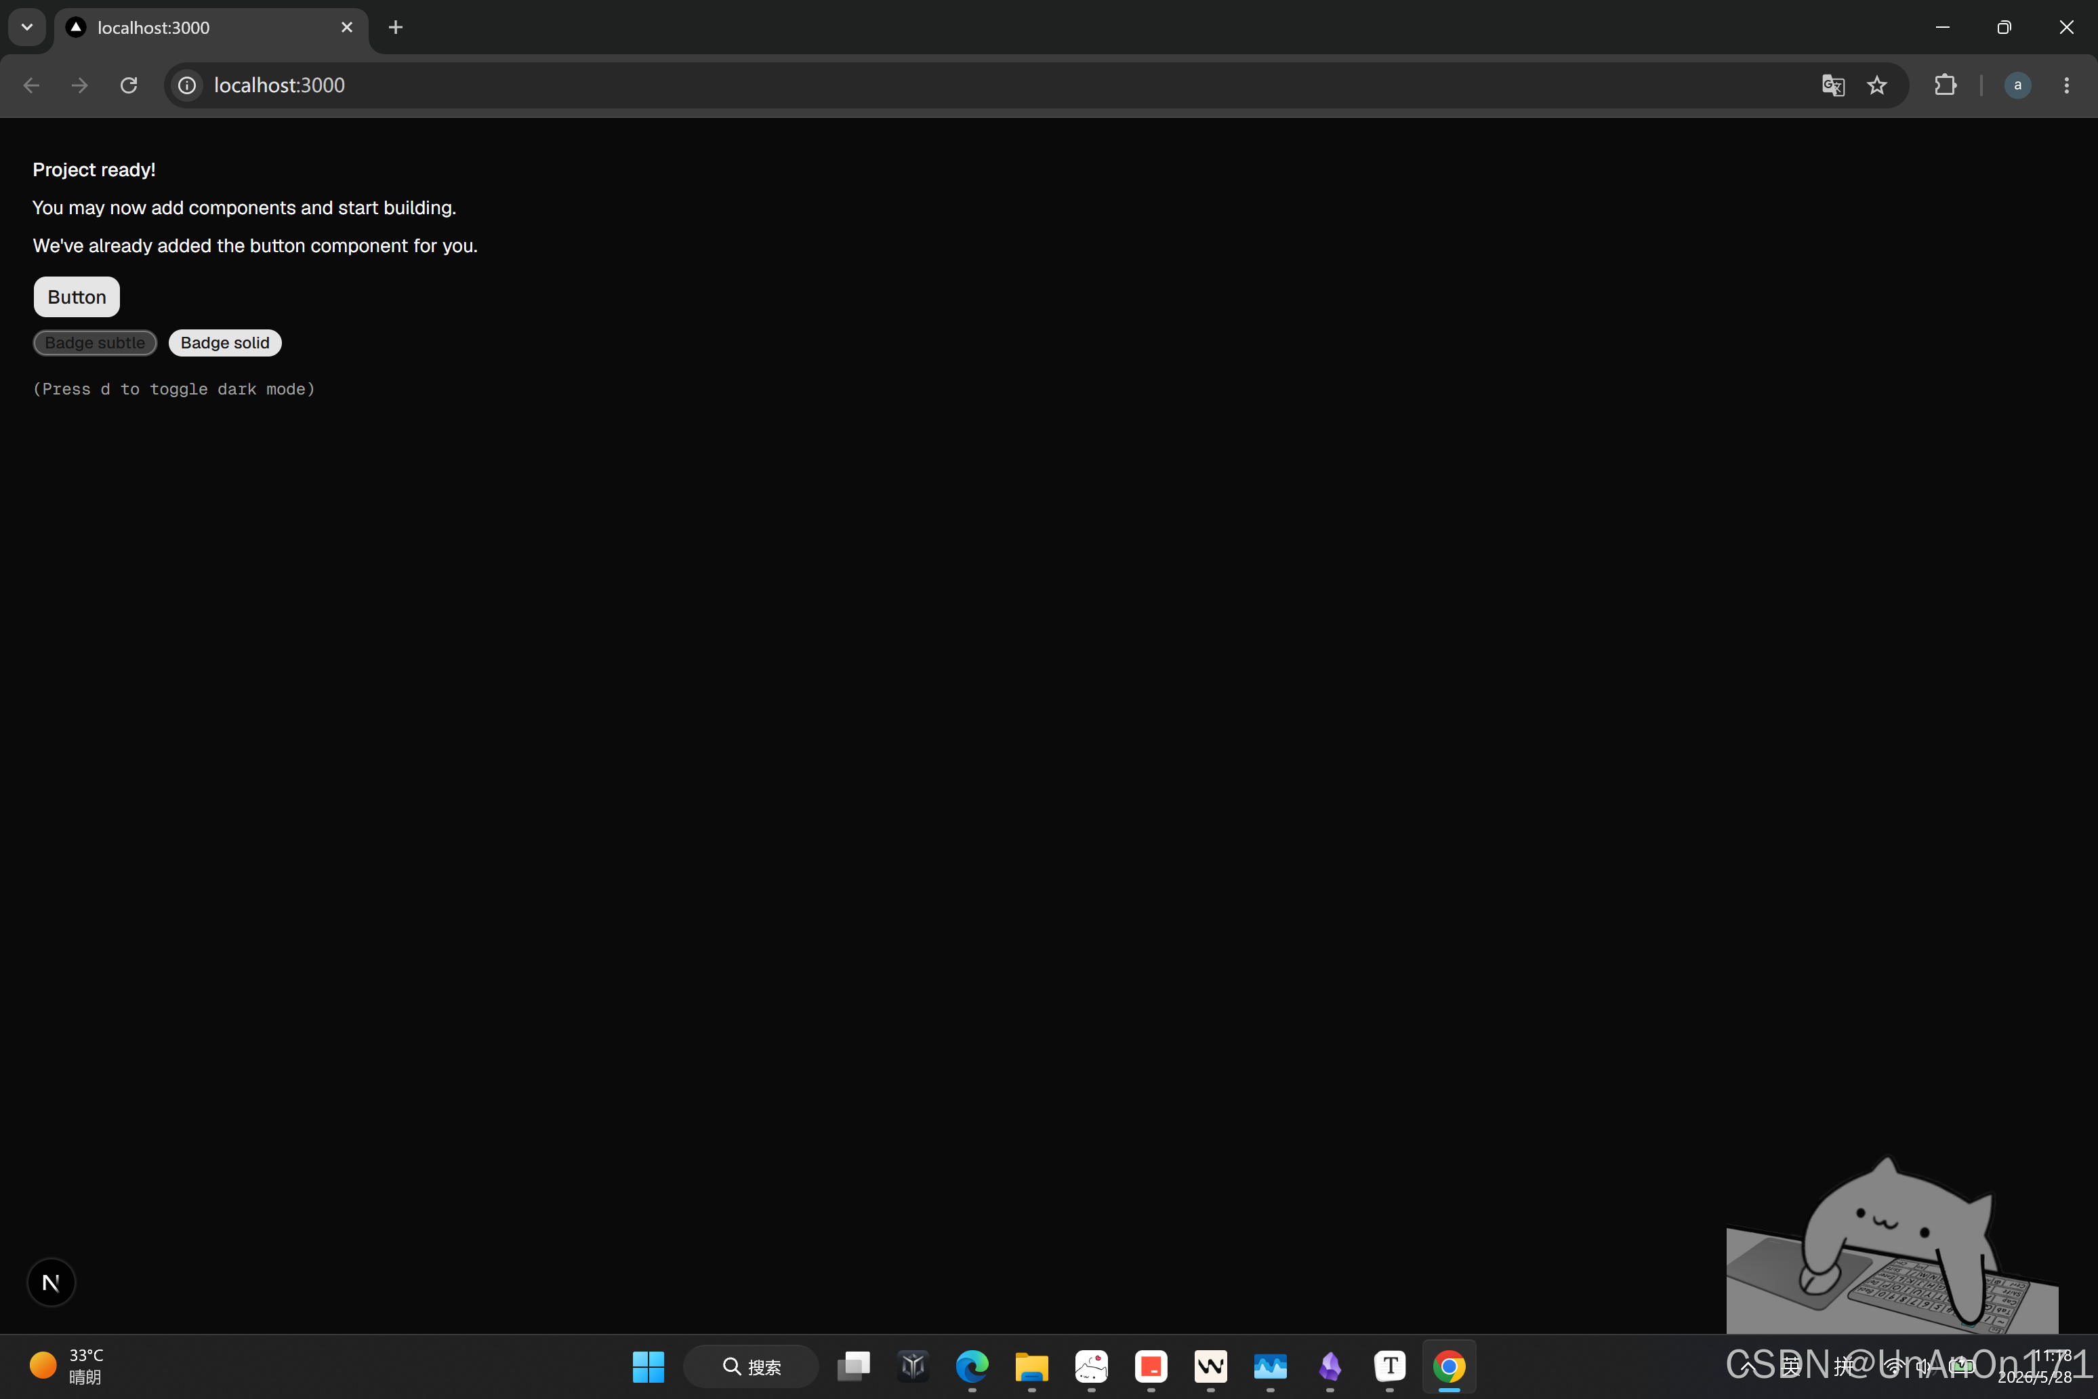Open Google Chrome taskbar icon

tap(1449, 1366)
